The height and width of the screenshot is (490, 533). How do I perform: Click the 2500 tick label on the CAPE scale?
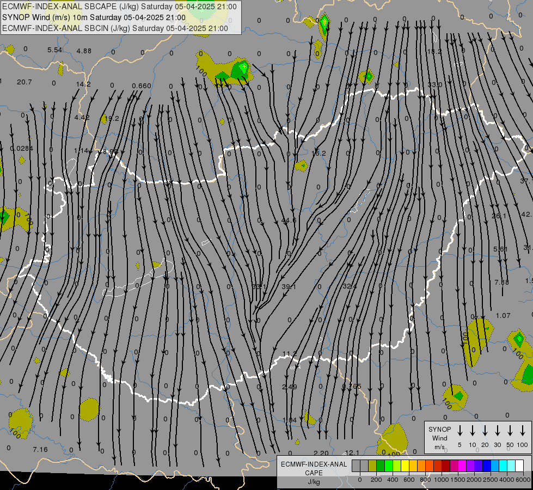pyautogui.click(x=490, y=480)
